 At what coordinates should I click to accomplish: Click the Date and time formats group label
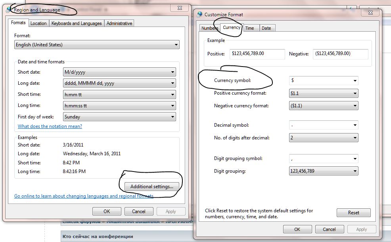[x=41, y=62]
